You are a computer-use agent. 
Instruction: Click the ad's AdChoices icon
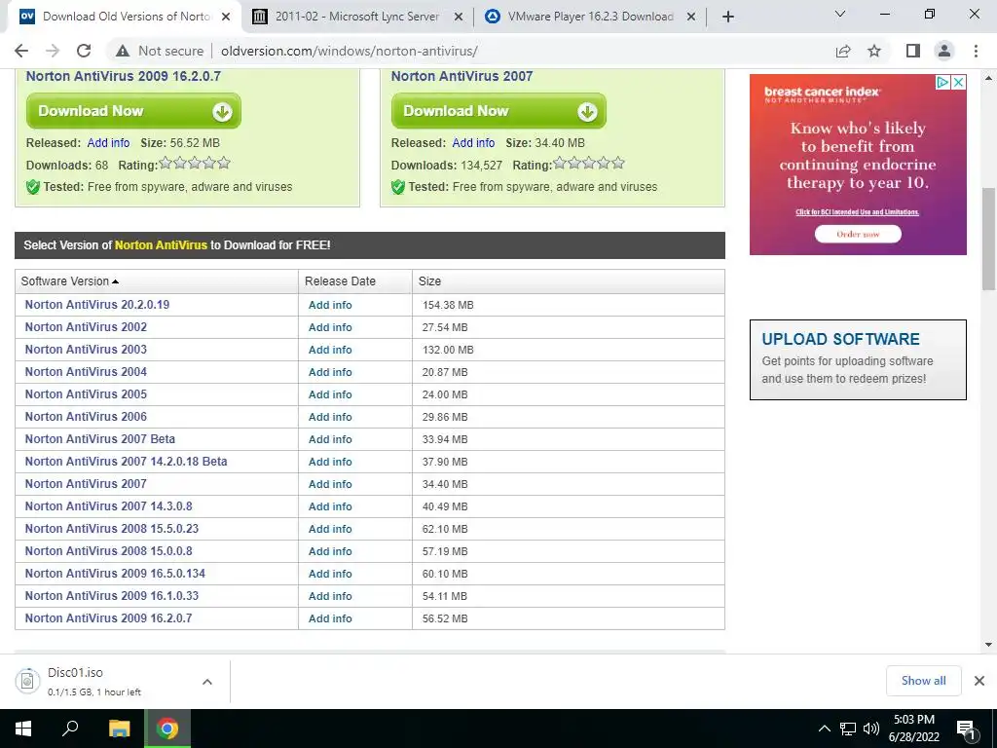942,82
